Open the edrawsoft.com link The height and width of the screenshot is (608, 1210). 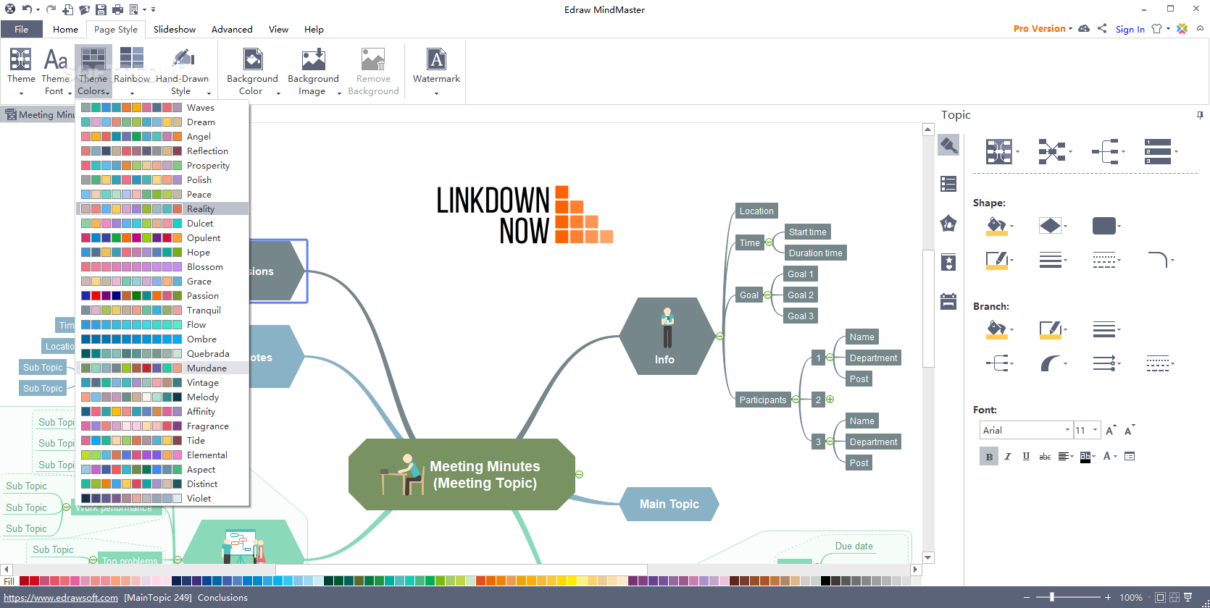(61, 598)
